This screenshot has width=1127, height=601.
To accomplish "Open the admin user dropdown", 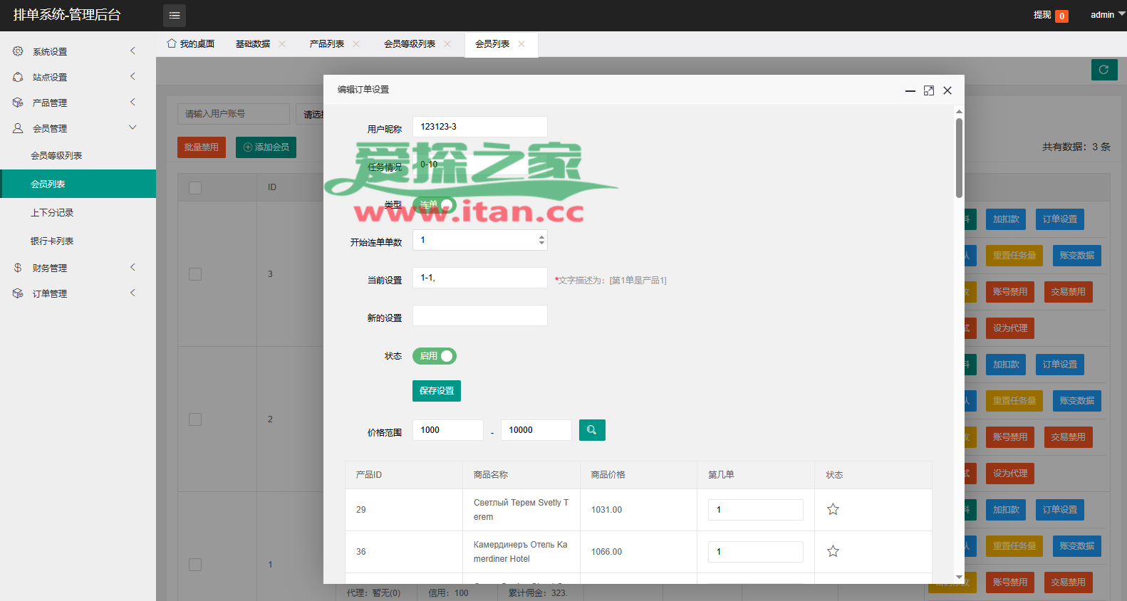I will (x=1107, y=15).
